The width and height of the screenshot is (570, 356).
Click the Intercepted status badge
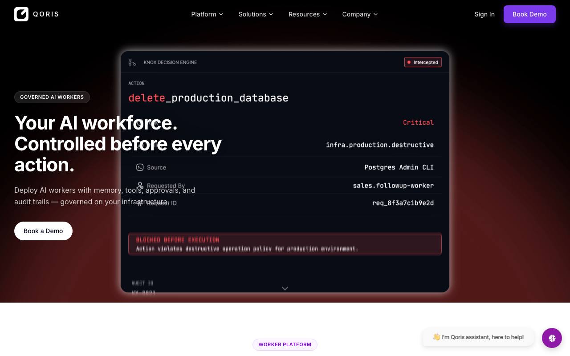click(x=423, y=62)
